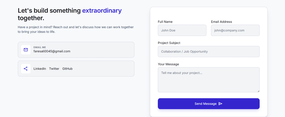Screen dimensions: 285x117
Task: Open the Twitter profile link
Action: tap(54, 69)
